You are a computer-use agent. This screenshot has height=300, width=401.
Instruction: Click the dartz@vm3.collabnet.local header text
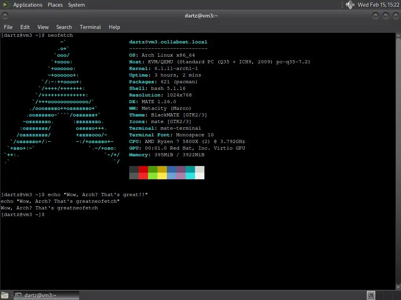168,42
